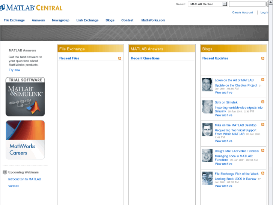Click the Blogs panel header
The image size is (273, 205).
234,49
